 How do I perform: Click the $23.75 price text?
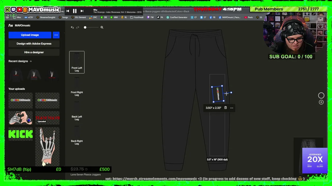77,169
